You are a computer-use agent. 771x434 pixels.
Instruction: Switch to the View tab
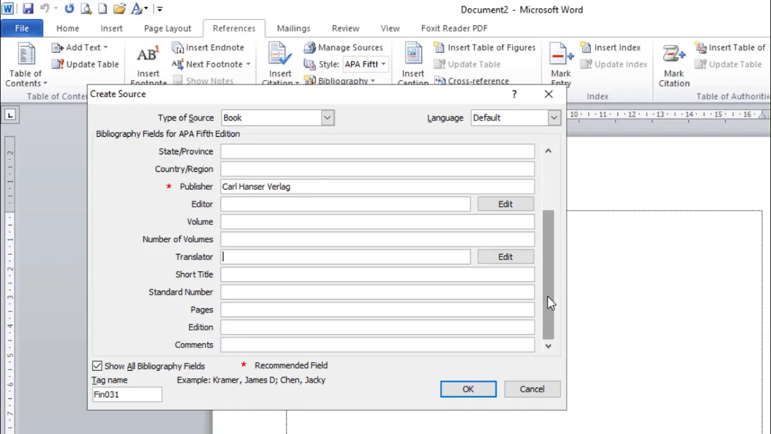coord(390,28)
